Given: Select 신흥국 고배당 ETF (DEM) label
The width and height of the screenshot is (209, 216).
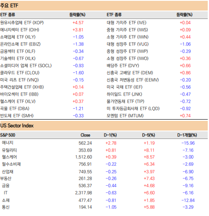Looking at the screenshot, I should point(130,73).
